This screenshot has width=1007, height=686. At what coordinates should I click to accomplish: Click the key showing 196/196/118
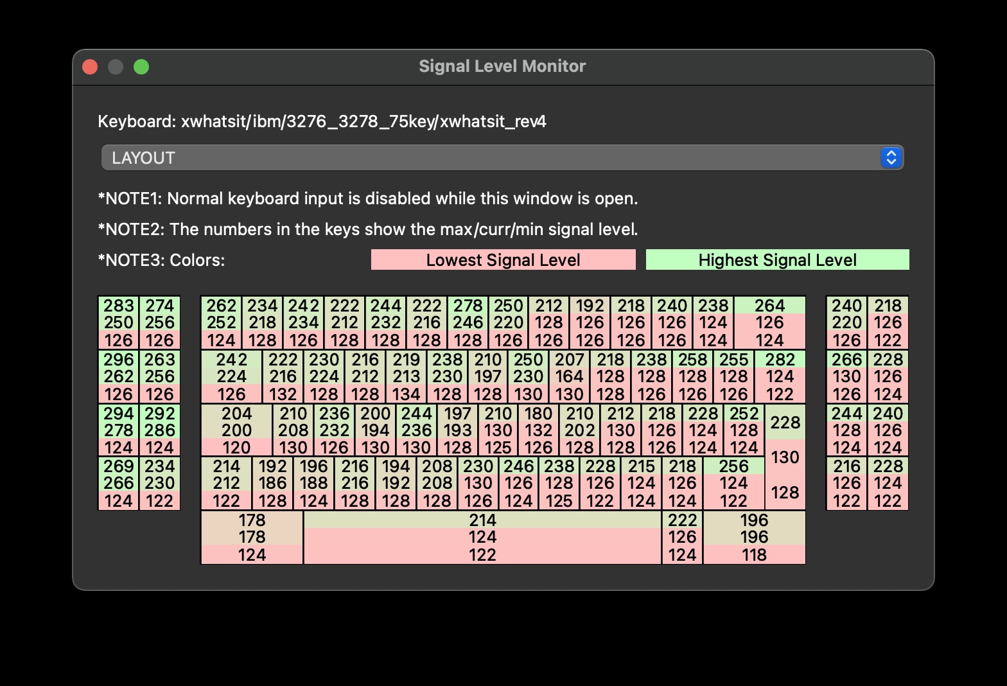click(x=754, y=538)
